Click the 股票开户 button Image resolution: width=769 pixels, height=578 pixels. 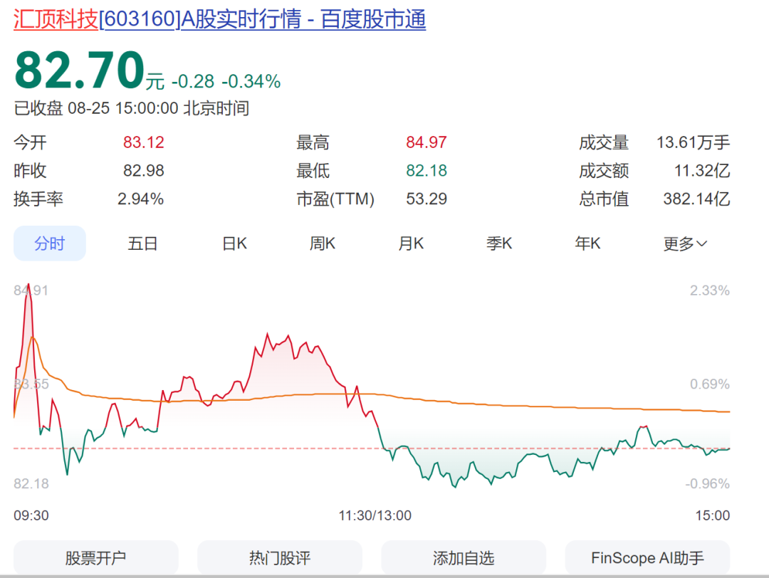point(95,558)
